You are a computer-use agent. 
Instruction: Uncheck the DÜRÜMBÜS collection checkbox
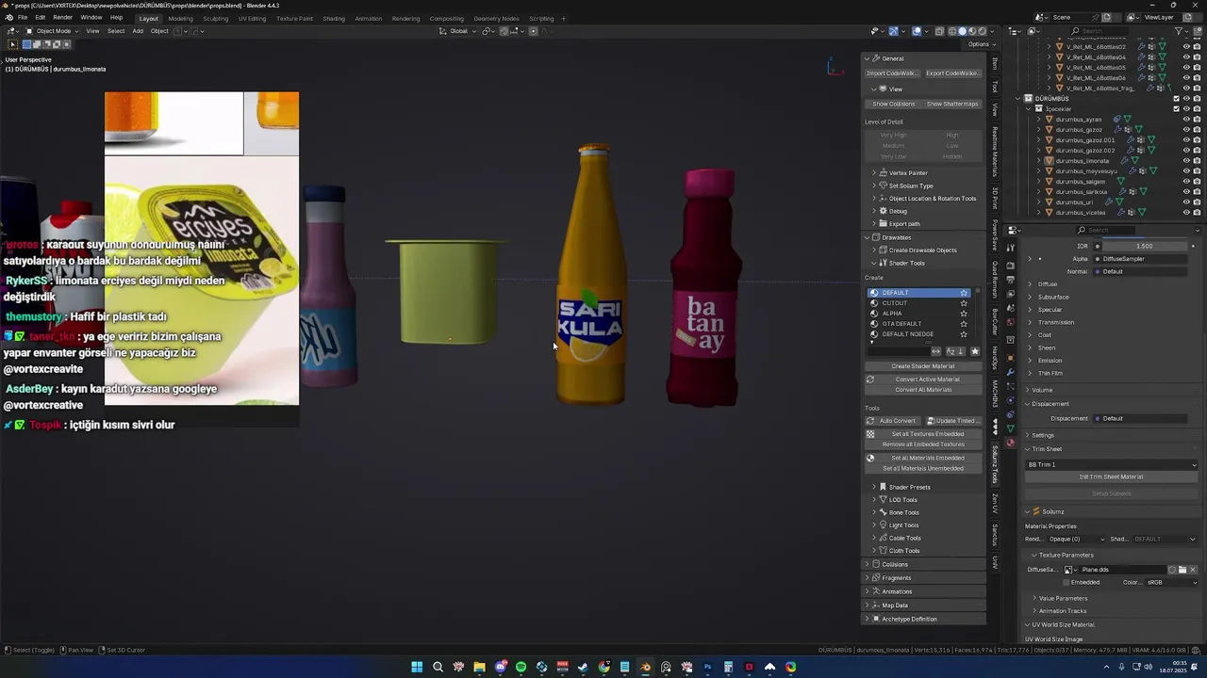click(1177, 99)
